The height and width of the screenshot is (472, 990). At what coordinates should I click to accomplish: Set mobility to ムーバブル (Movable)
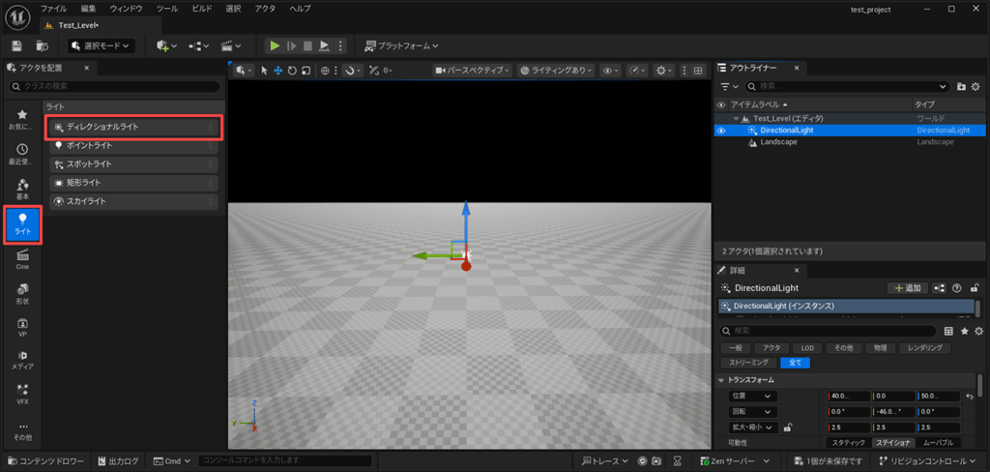pyautogui.click(x=938, y=443)
